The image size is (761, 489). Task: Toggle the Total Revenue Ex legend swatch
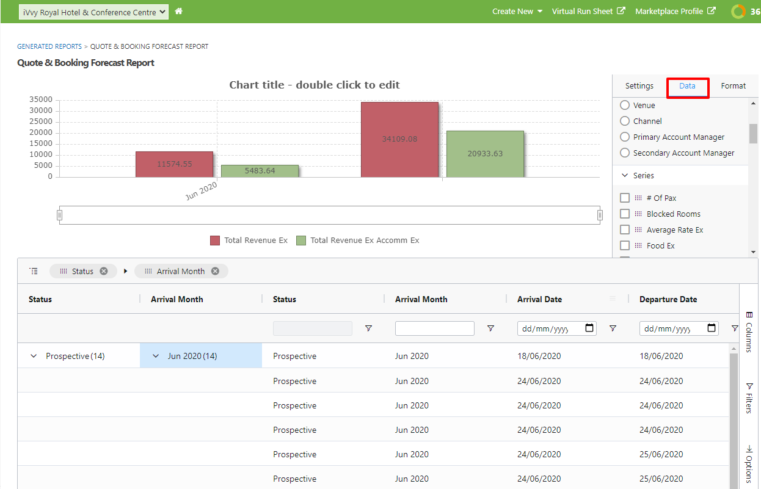point(215,241)
